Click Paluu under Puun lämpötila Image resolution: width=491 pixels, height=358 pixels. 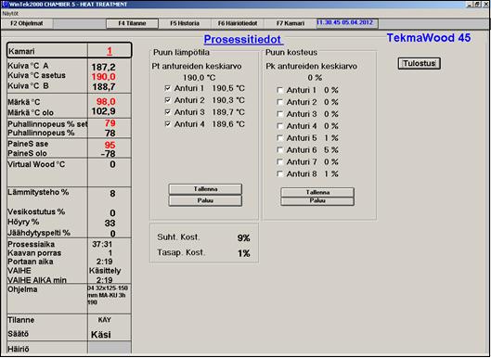point(205,200)
